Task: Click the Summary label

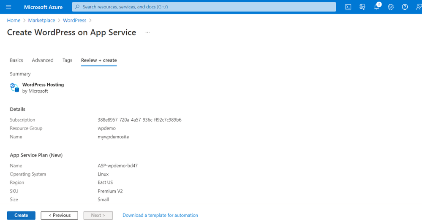Action: 20,74
